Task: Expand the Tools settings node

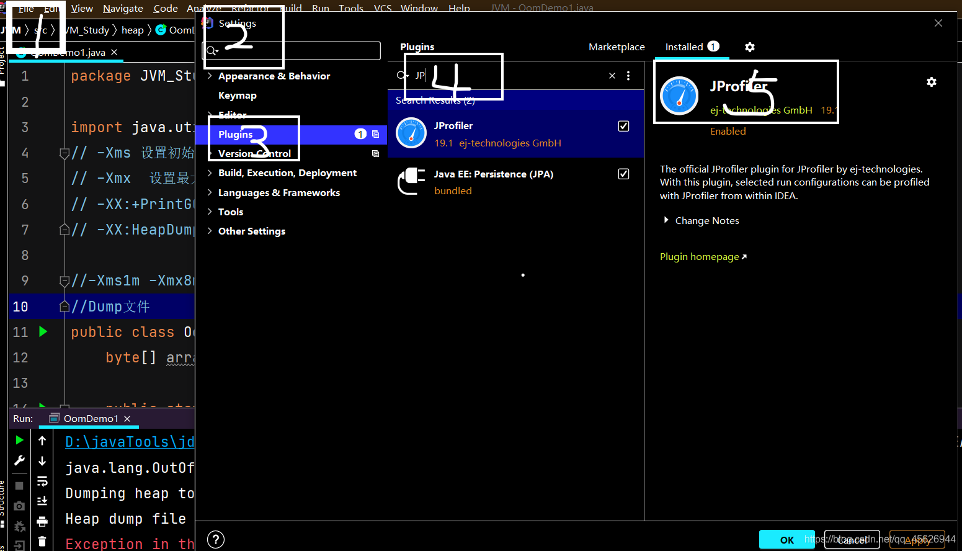Action: pyautogui.click(x=210, y=212)
